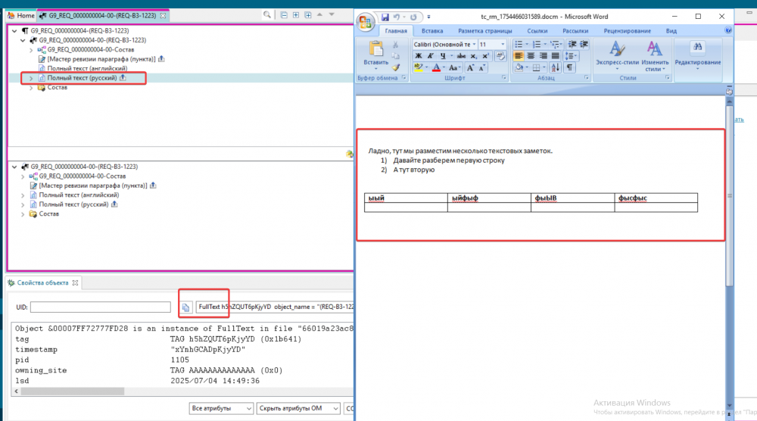Sort text with the A-Я sort icon
The height and width of the screenshot is (421, 757).
coord(555,67)
